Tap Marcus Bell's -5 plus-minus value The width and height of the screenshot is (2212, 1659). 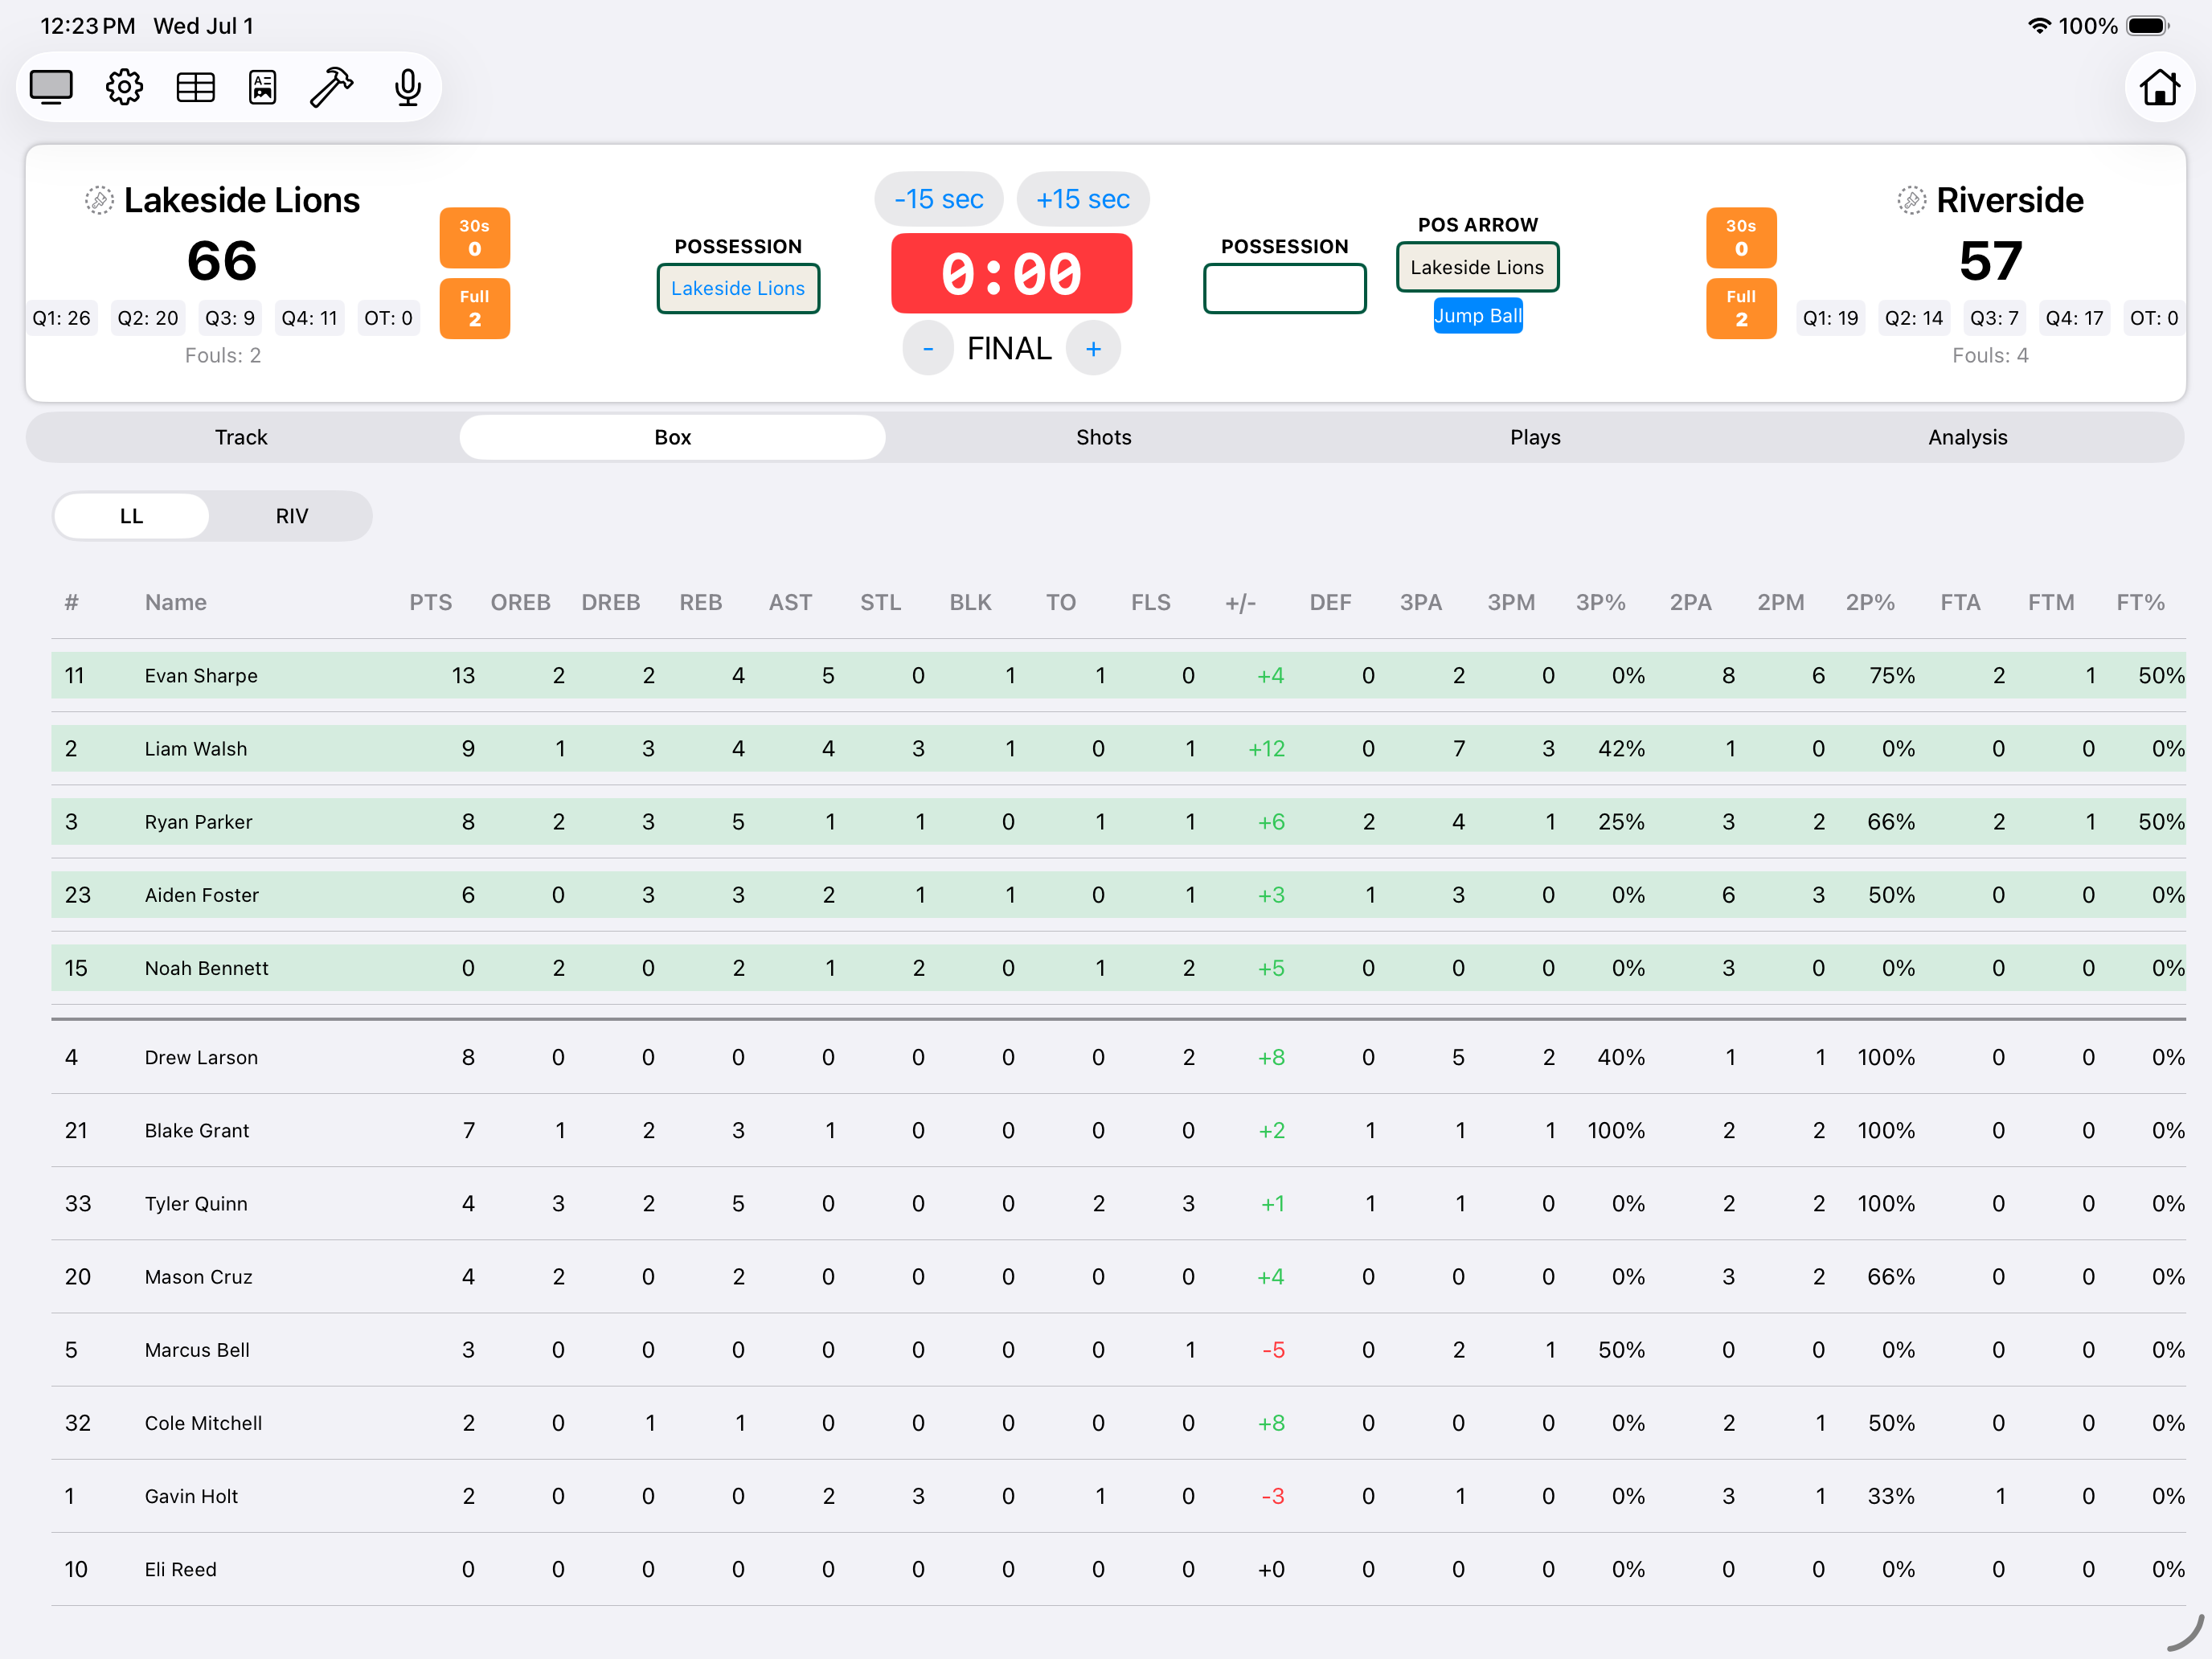coord(1272,1349)
